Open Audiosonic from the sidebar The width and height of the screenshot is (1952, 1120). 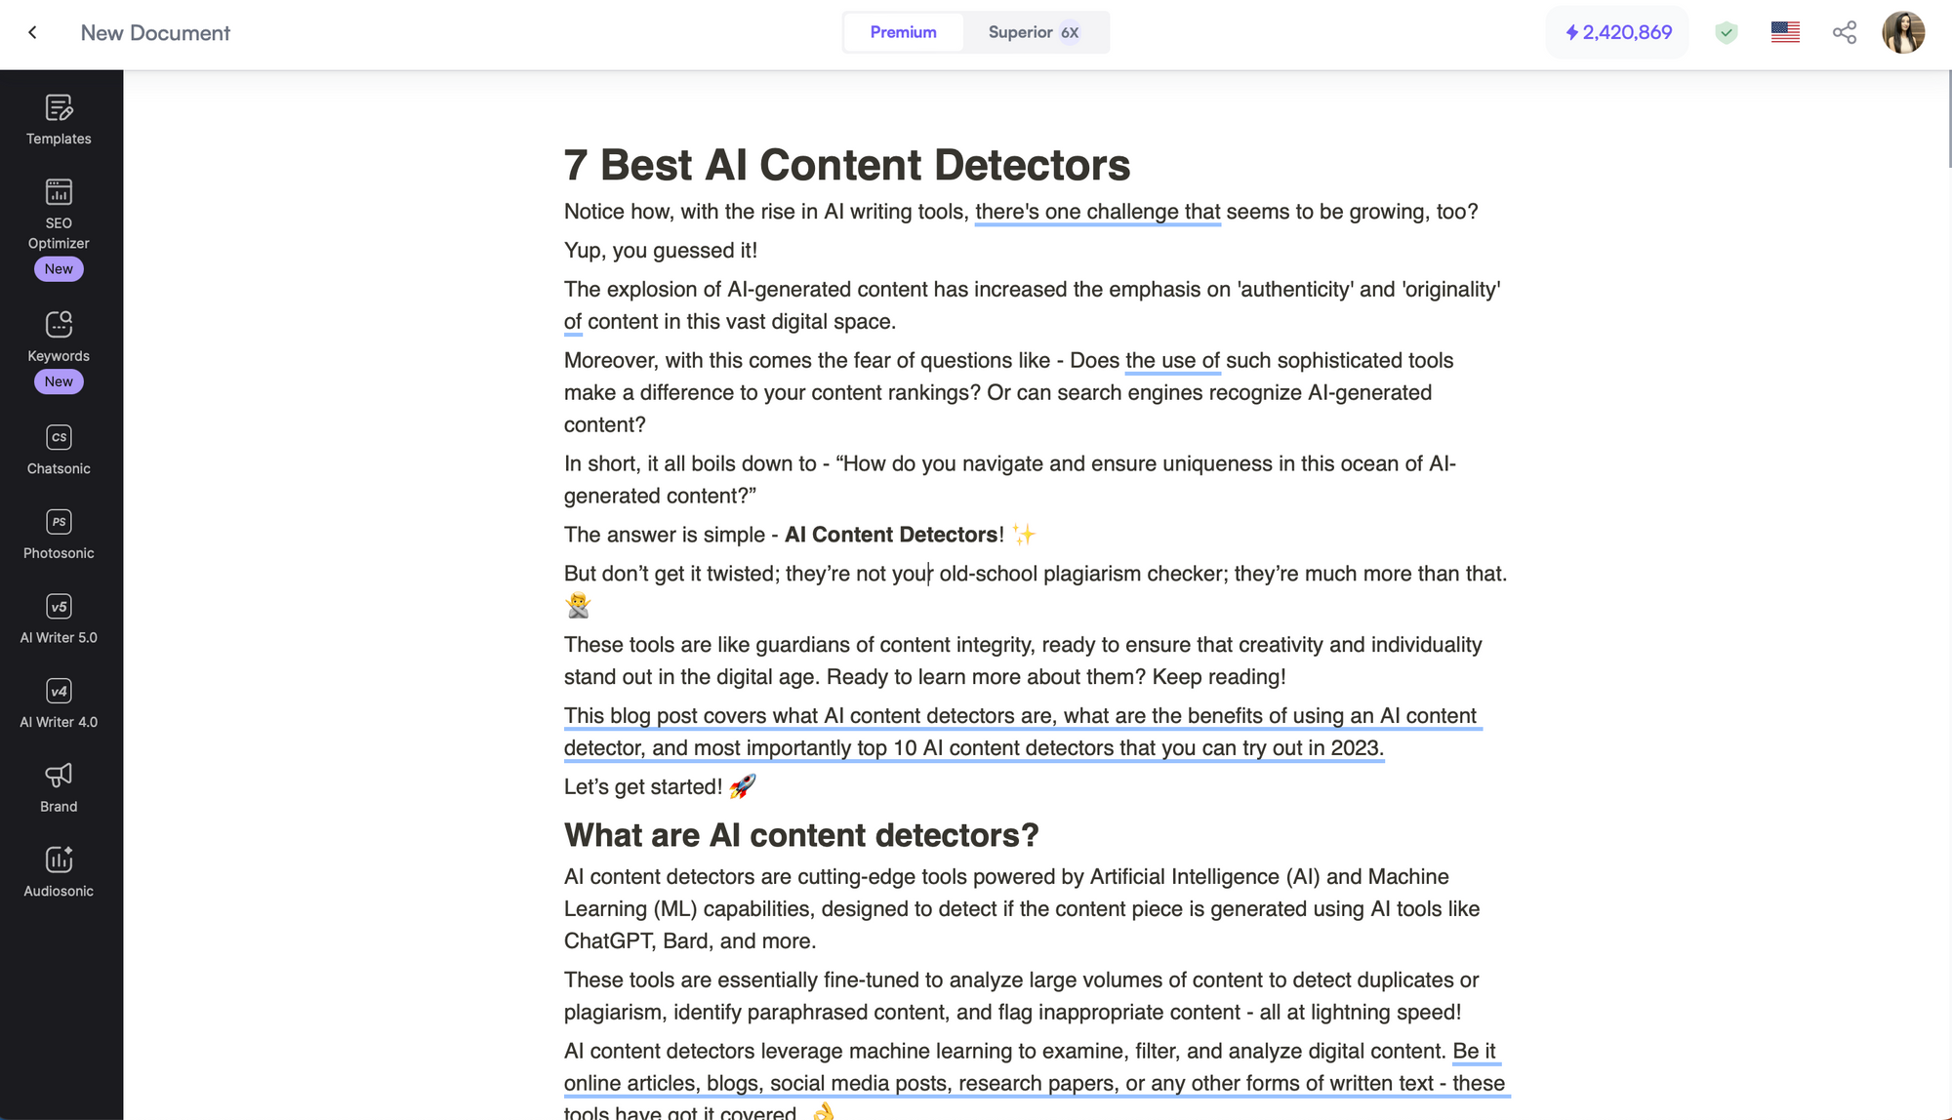(x=59, y=872)
